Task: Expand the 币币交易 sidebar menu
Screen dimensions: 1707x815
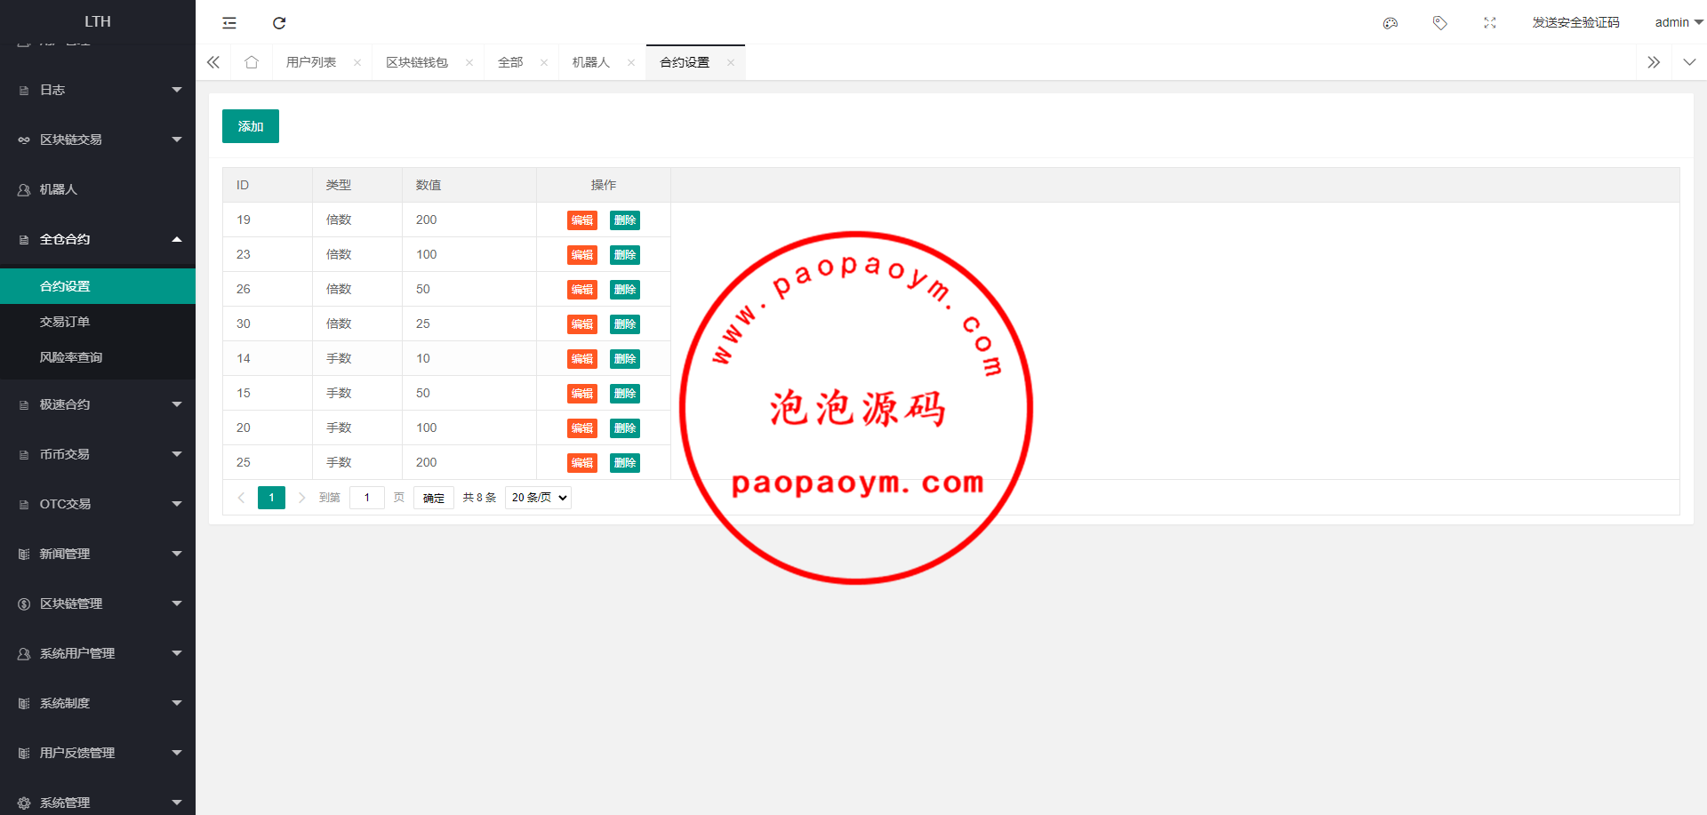Action: [x=98, y=454]
